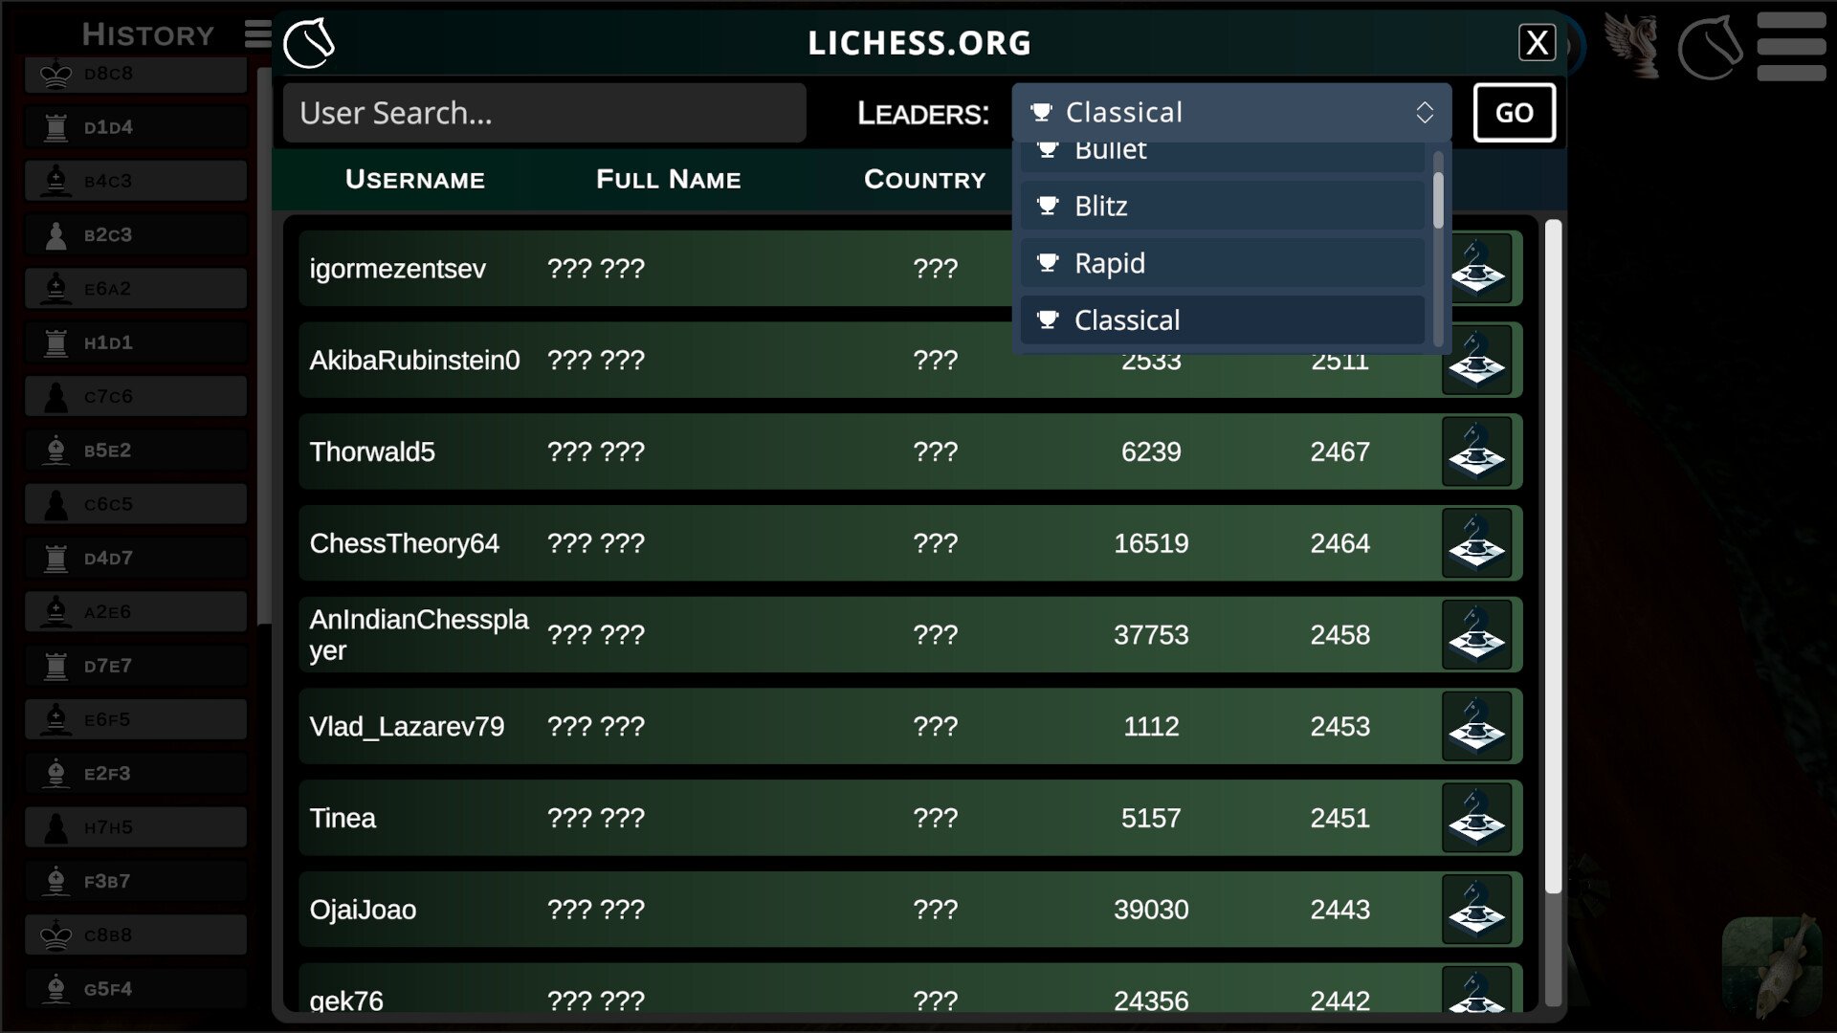Open the History panel menu icon

257,34
